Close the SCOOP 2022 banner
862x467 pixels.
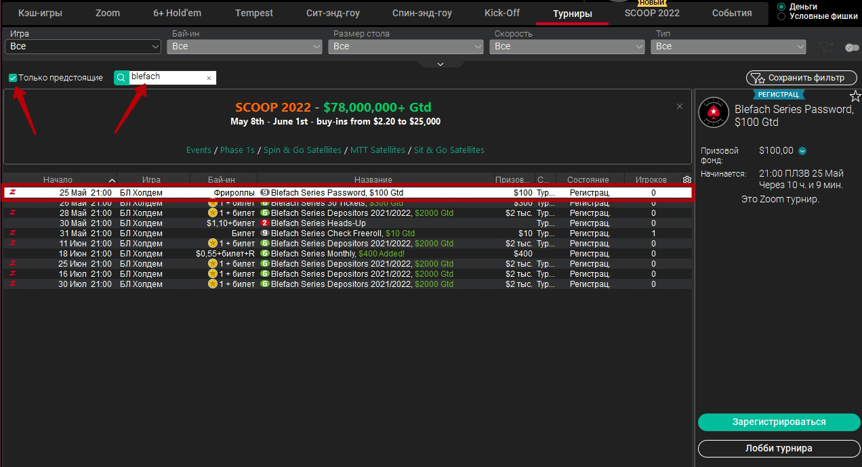(680, 106)
